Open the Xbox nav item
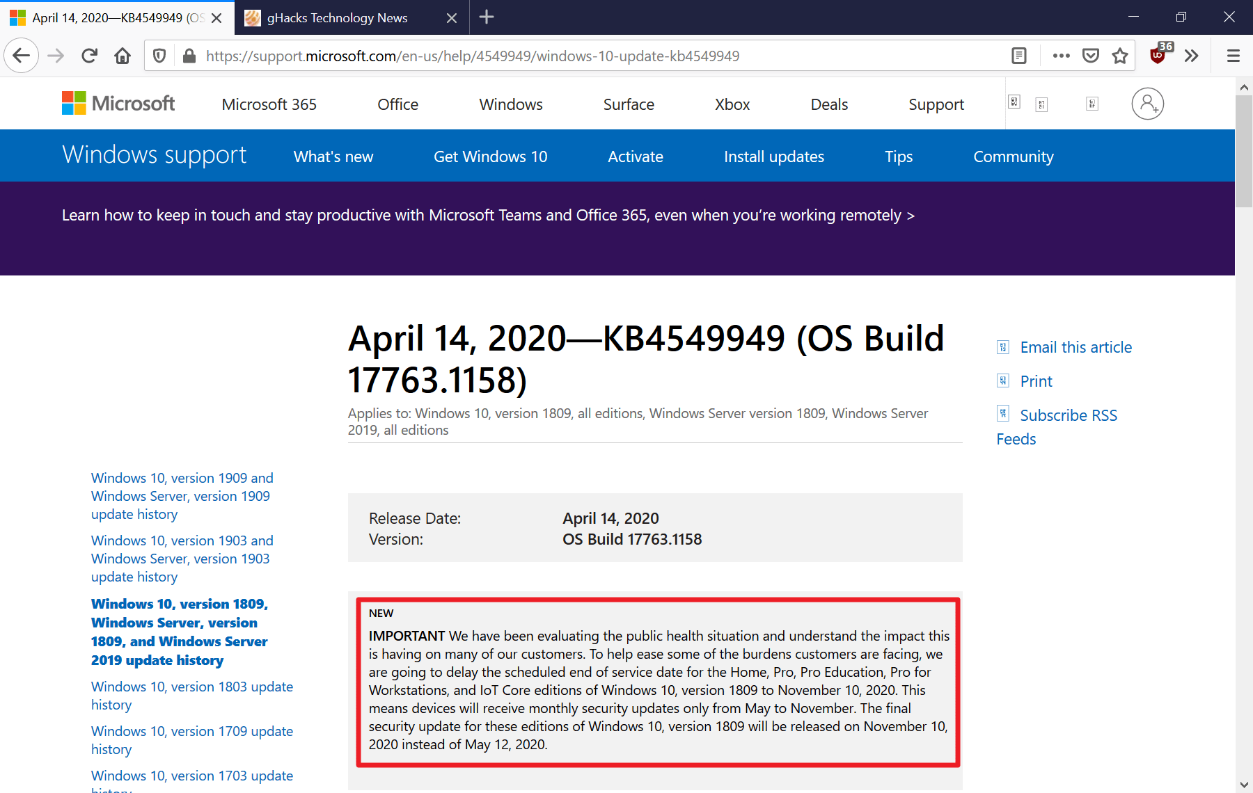 click(x=732, y=104)
